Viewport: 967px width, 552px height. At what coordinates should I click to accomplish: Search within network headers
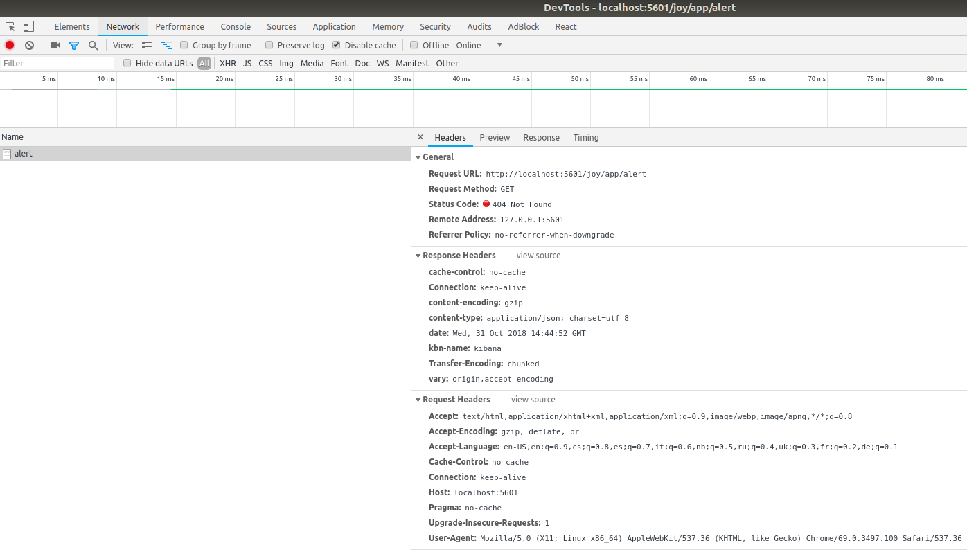pyautogui.click(x=93, y=44)
